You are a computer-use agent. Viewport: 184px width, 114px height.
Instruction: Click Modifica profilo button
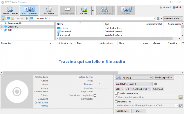coord(164,78)
